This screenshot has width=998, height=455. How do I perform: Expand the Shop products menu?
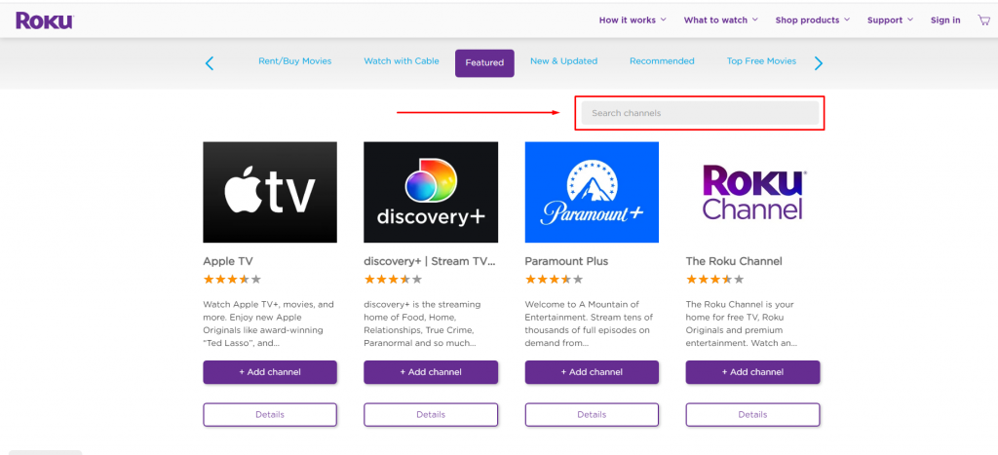click(x=813, y=19)
